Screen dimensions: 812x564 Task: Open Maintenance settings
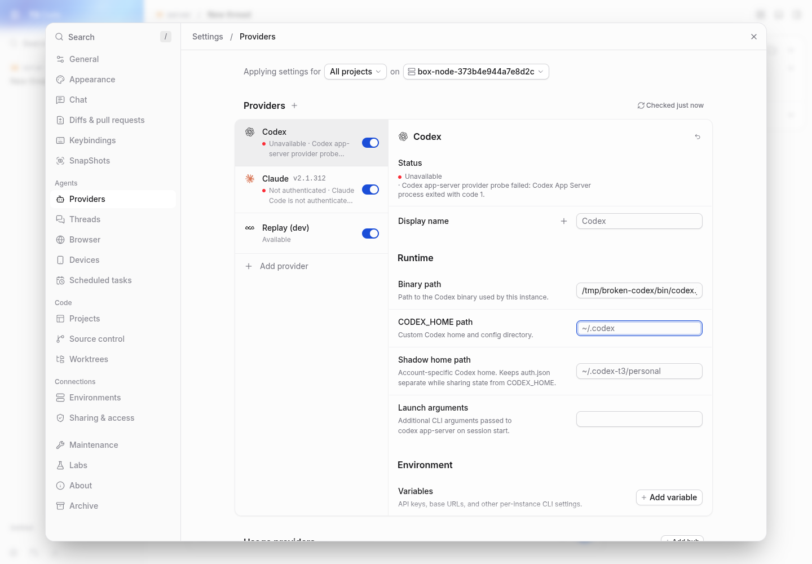pos(113,445)
